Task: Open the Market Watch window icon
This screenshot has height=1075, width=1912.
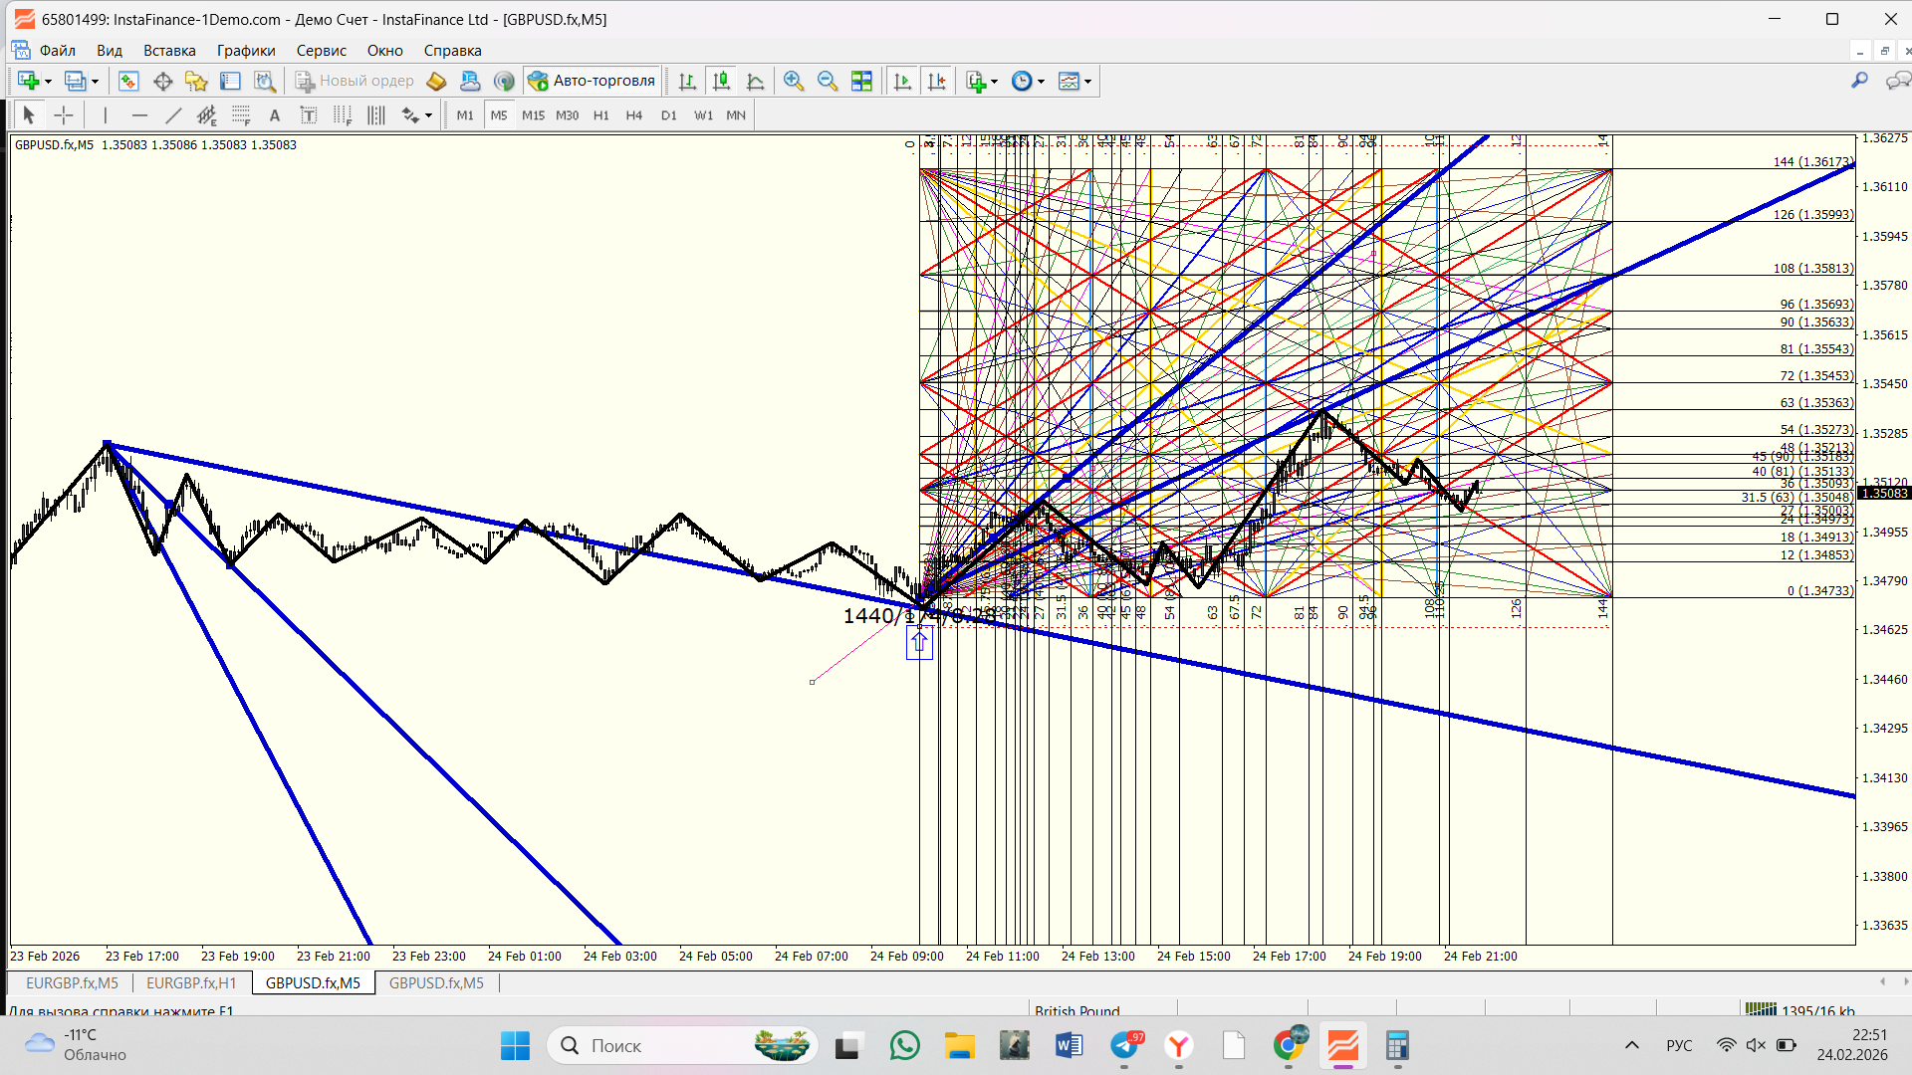Action: [128, 82]
